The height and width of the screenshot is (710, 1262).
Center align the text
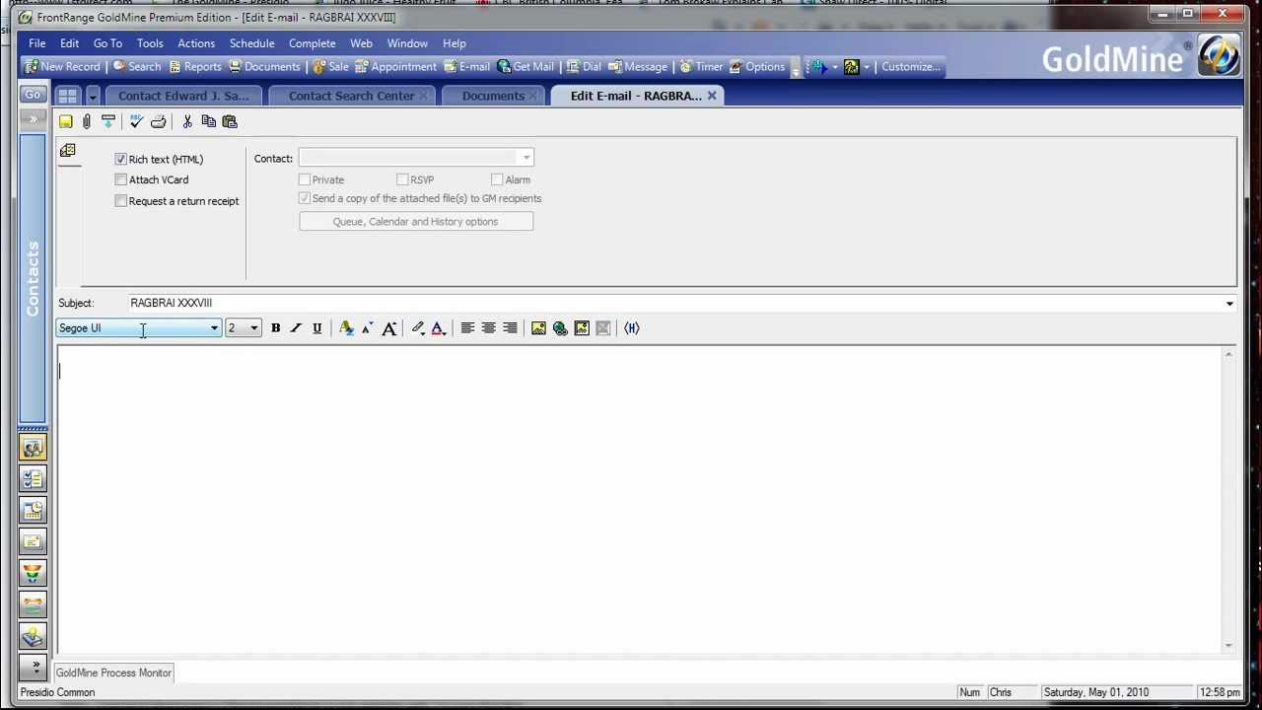tap(488, 328)
